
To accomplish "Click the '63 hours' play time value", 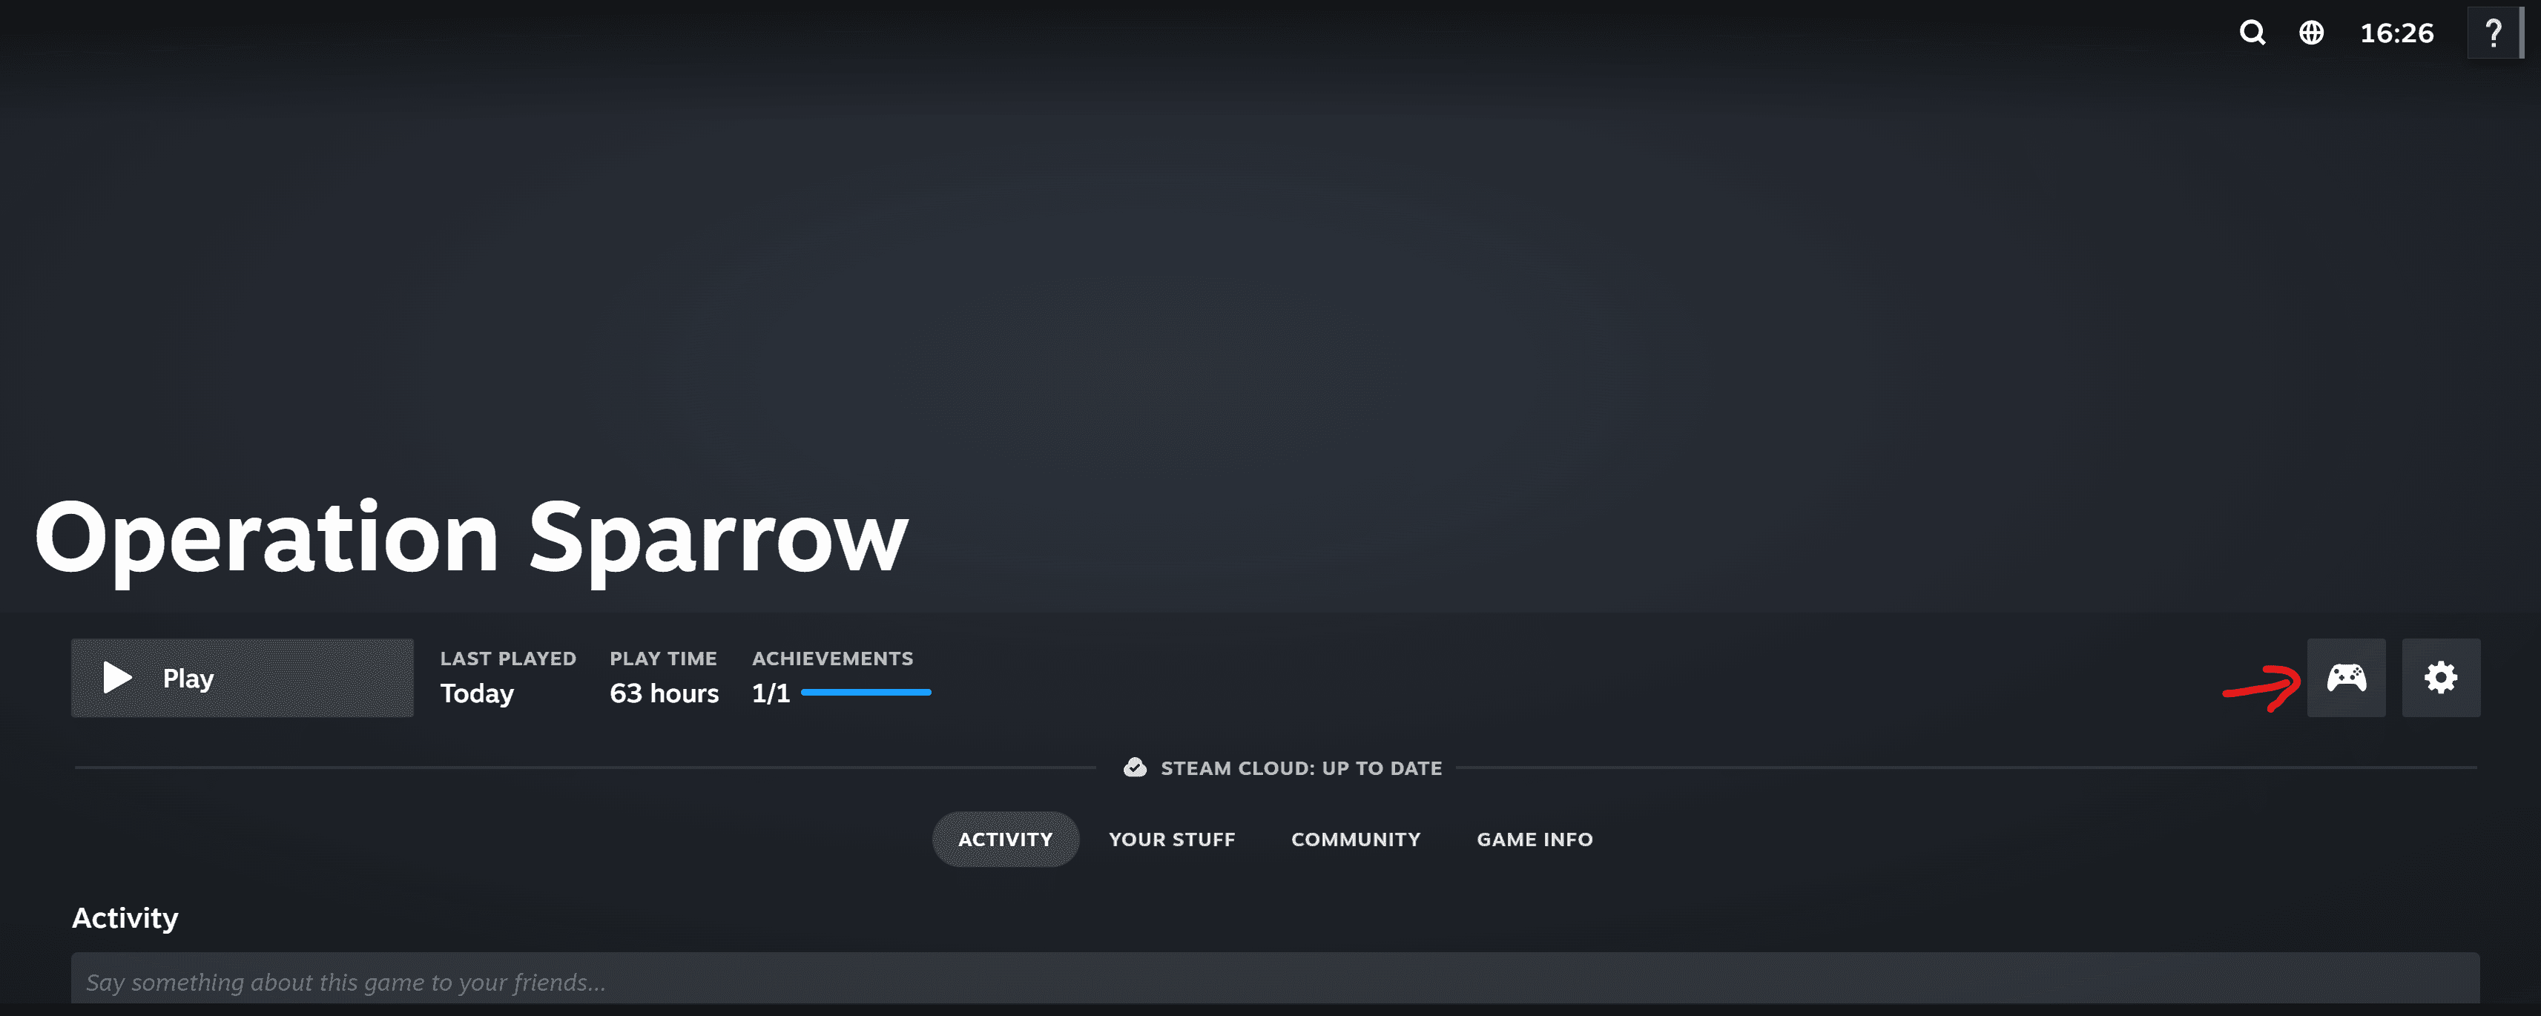I will click(x=664, y=693).
